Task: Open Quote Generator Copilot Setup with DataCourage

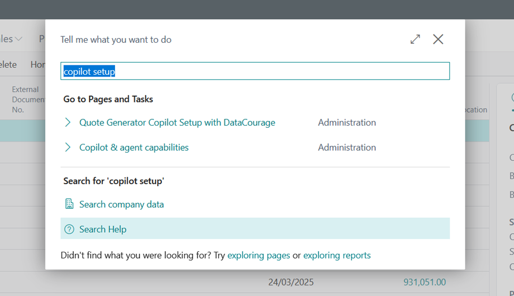Action: click(177, 122)
